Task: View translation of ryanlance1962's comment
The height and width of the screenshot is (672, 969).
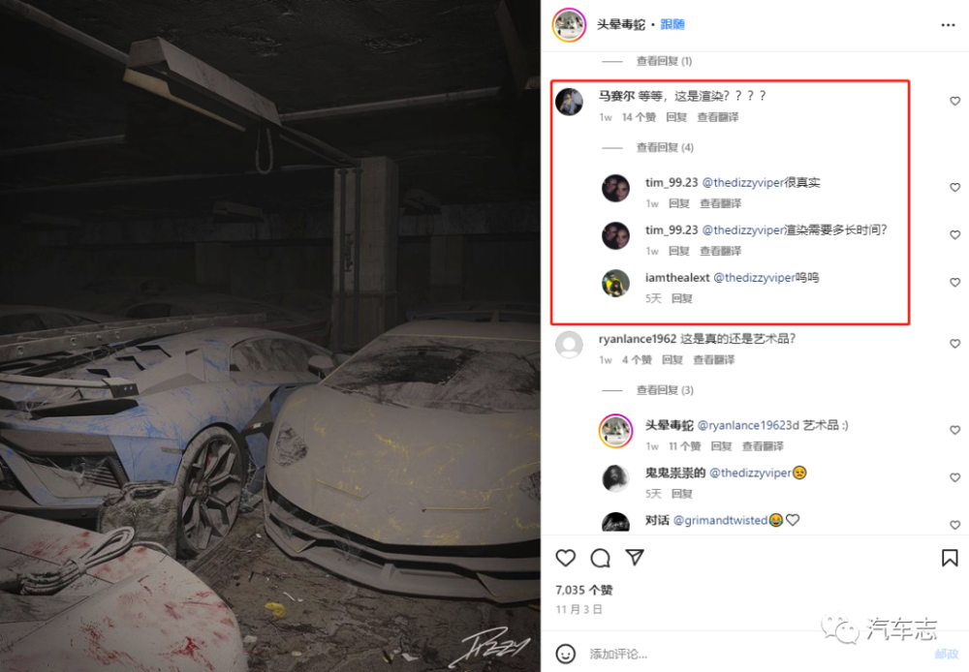Action: (x=714, y=360)
